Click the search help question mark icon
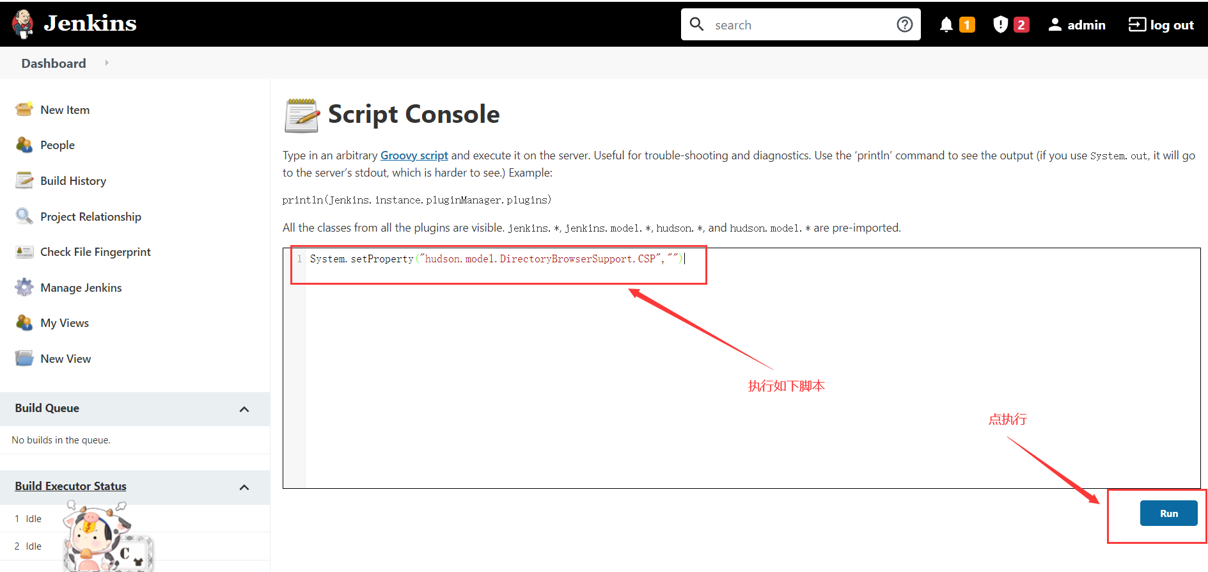The image size is (1208, 572). (904, 24)
